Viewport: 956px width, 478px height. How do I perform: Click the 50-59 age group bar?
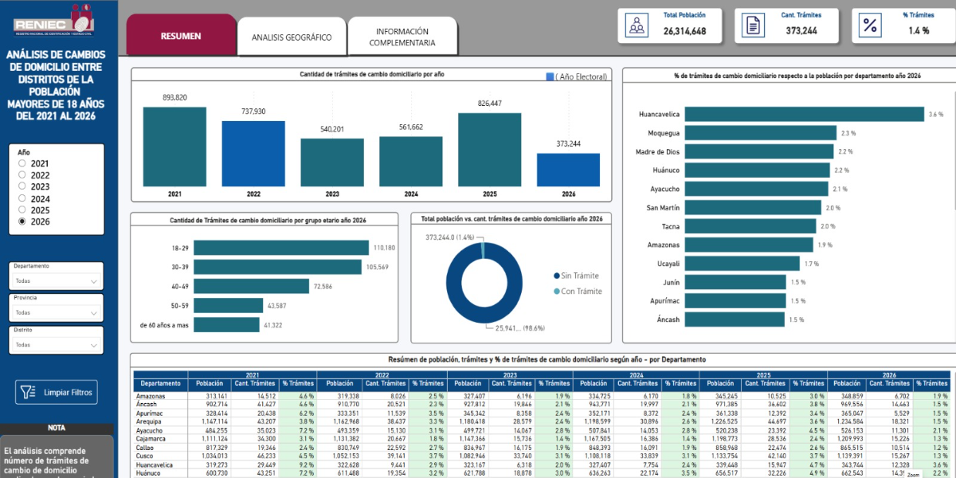pos(229,305)
